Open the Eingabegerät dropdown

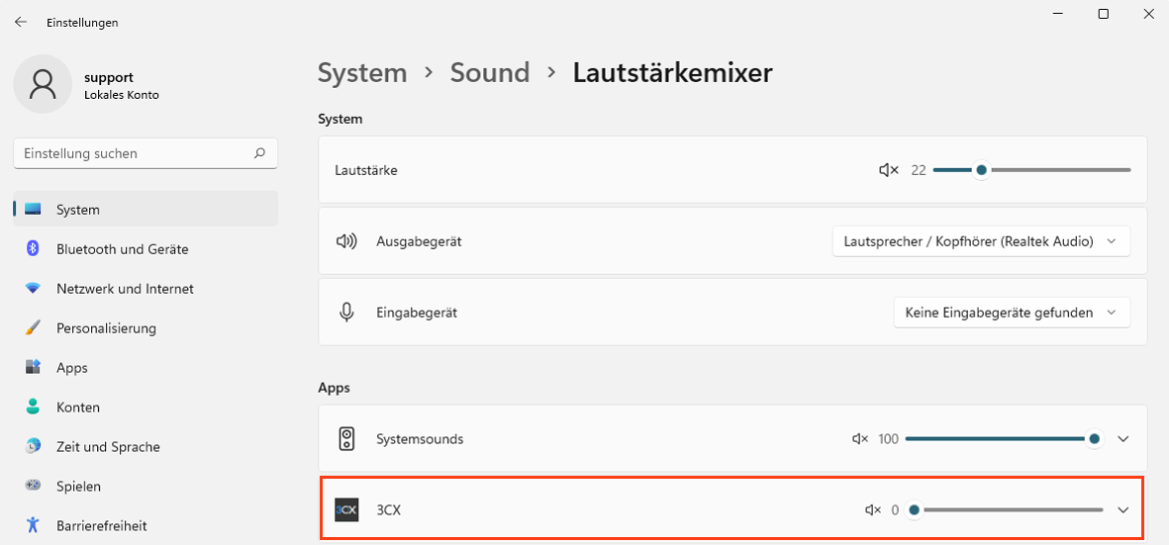[1011, 313]
